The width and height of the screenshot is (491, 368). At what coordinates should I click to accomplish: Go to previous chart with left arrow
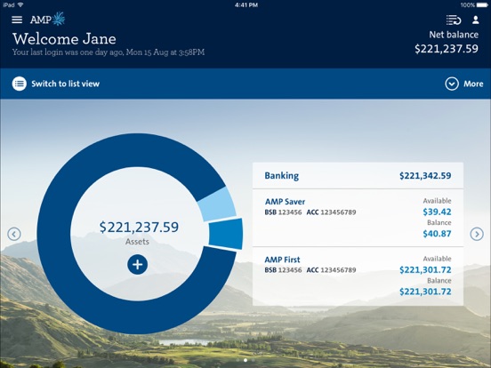[x=14, y=234]
